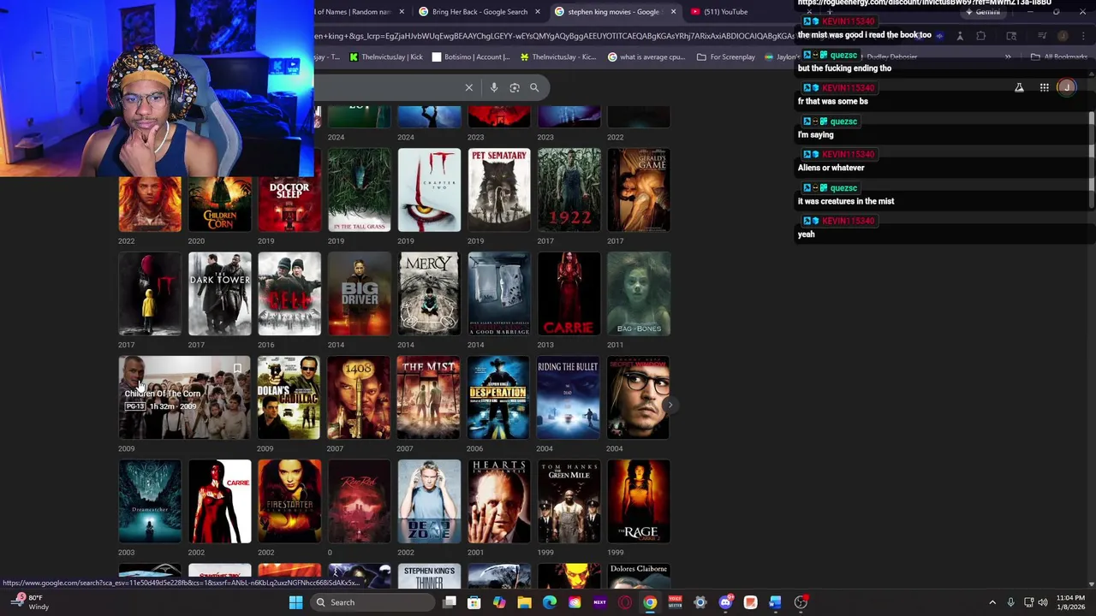Open A Good Marriage poster
The height and width of the screenshot is (616, 1096).
pyautogui.click(x=499, y=294)
